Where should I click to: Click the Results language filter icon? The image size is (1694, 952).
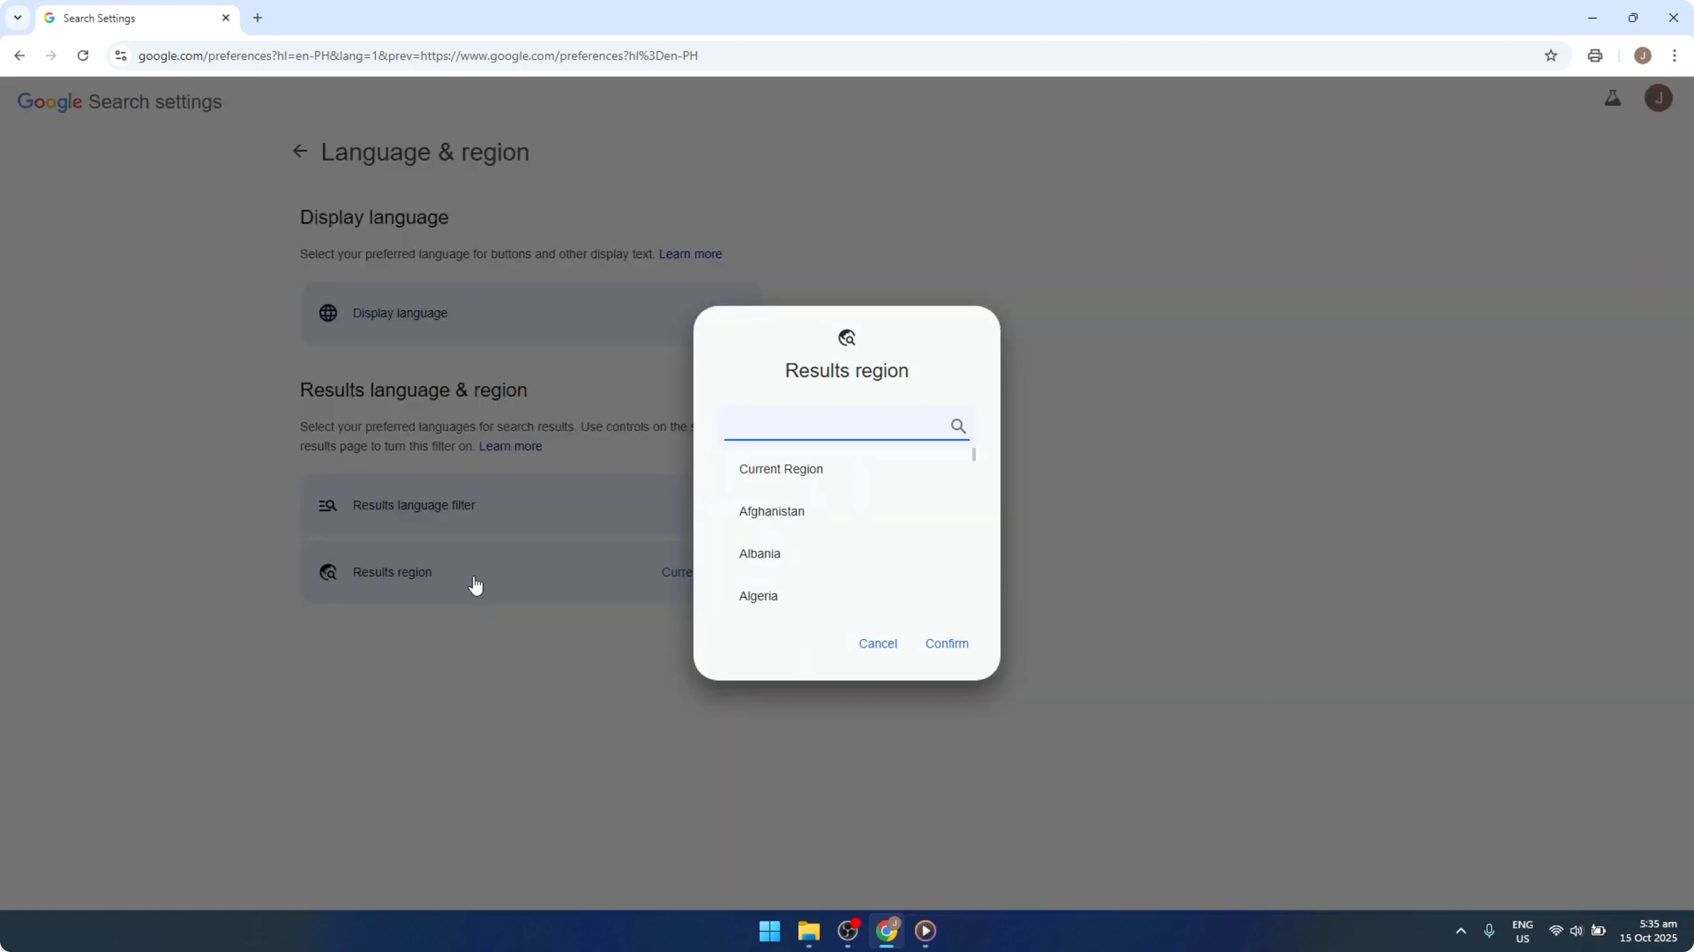coord(327,505)
